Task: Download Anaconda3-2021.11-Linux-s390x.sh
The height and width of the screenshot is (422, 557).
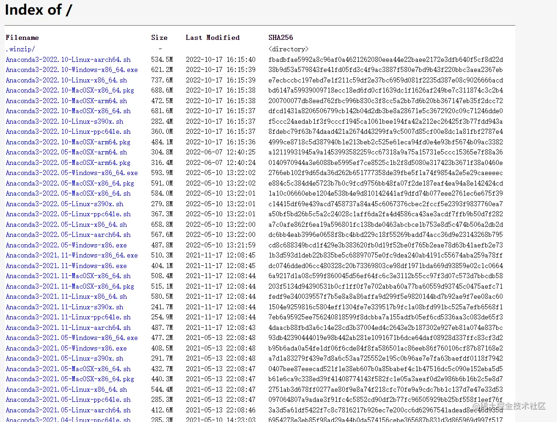Action: 65,307
